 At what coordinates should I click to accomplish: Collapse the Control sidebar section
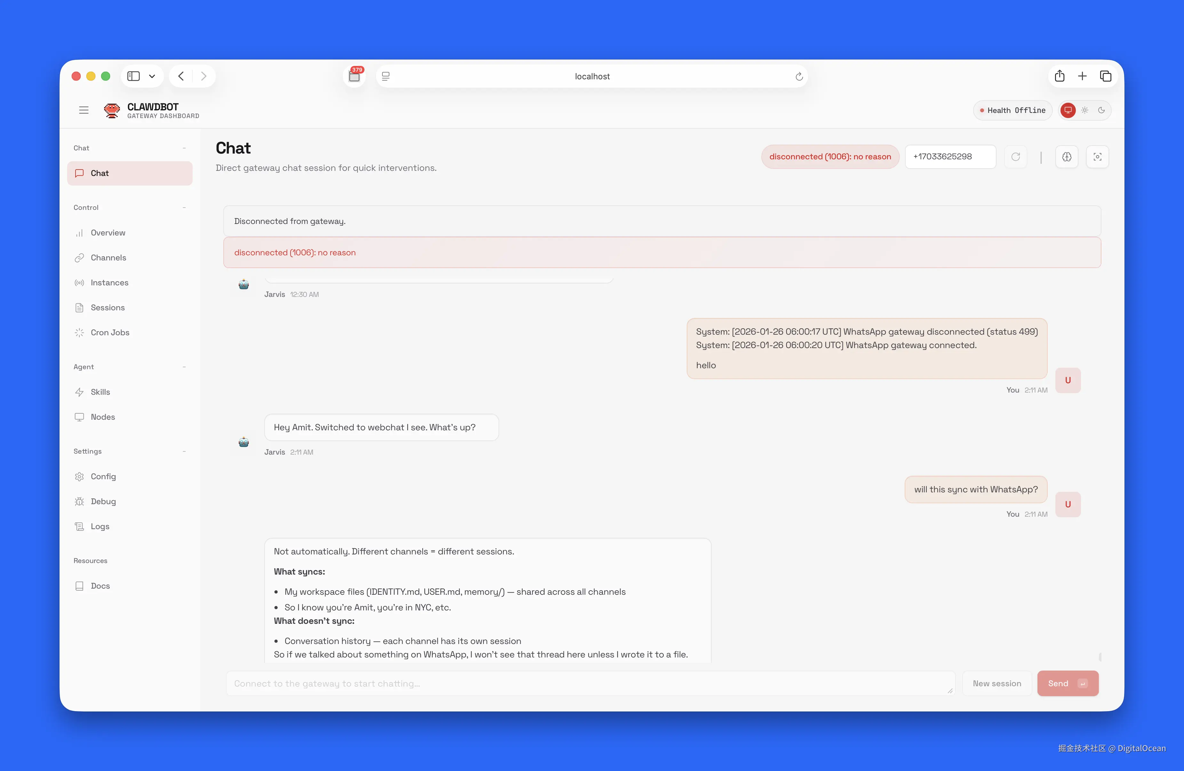pos(184,207)
